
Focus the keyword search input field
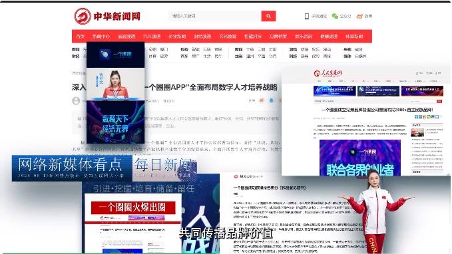(215, 16)
